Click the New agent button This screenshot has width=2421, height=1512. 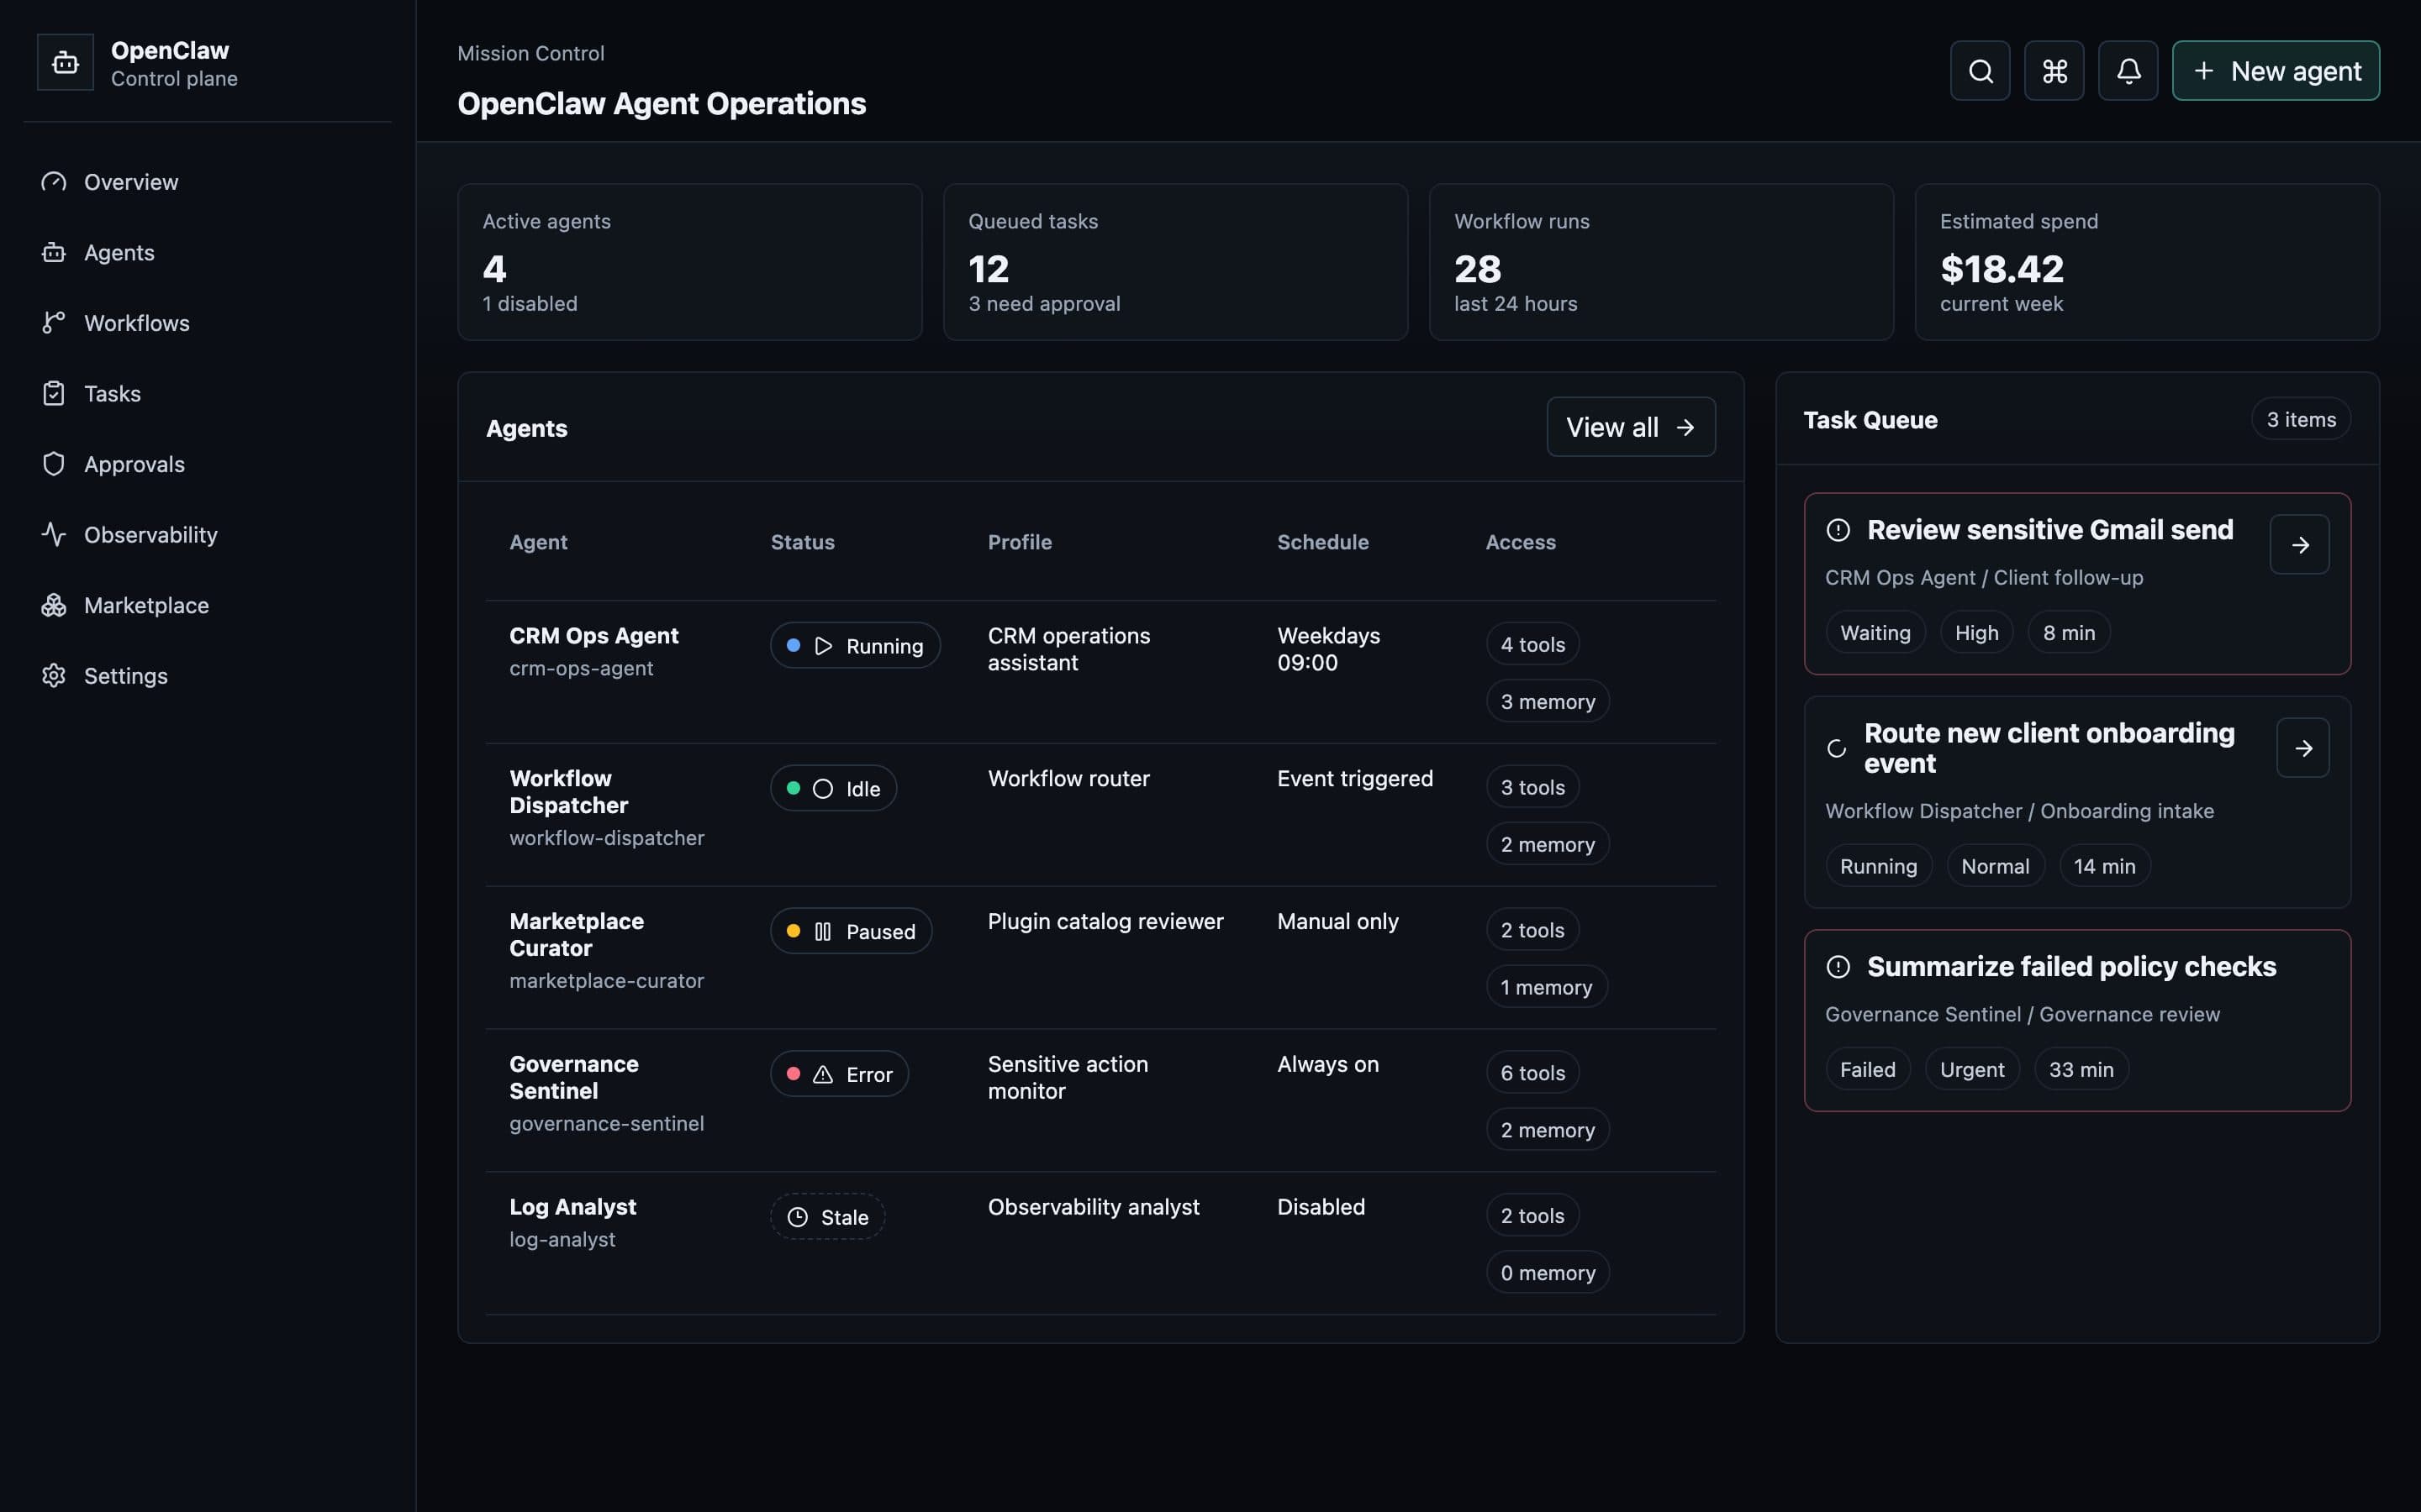click(2275, 71)
